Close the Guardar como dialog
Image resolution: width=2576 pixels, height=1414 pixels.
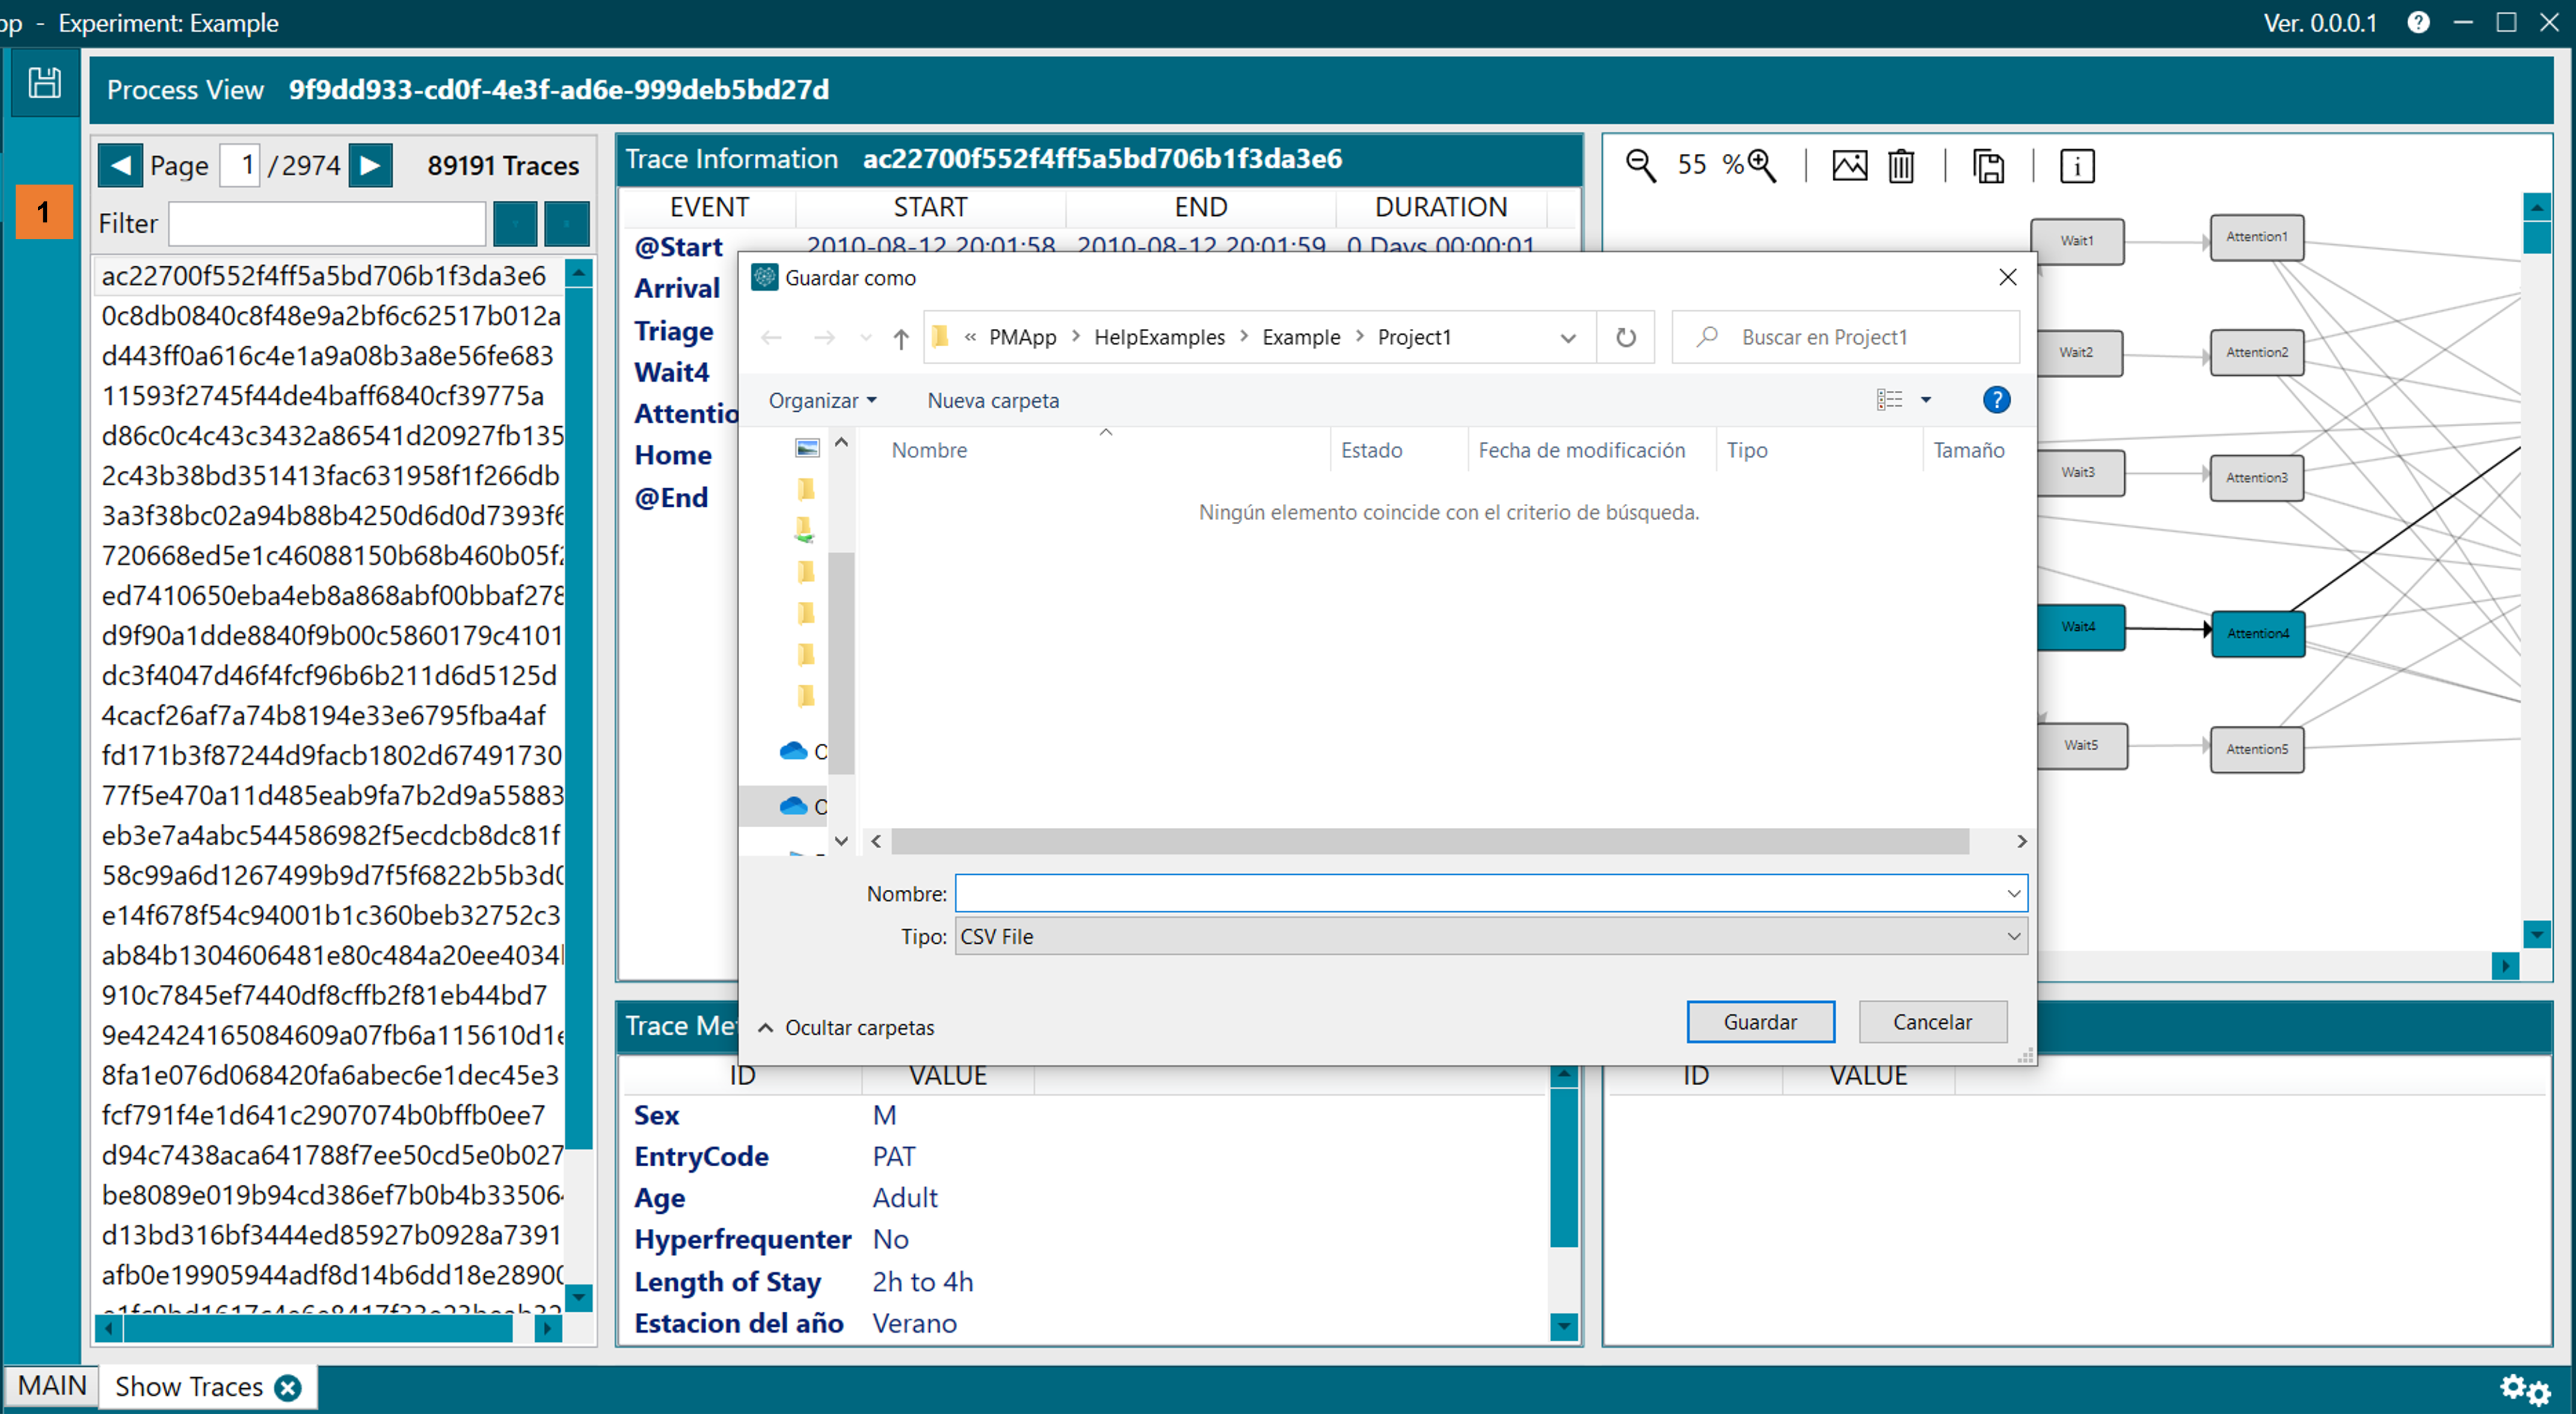[x=2008, y=278]
